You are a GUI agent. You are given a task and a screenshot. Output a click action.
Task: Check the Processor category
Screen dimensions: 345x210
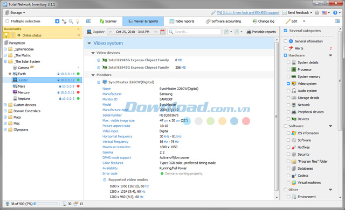288,69
